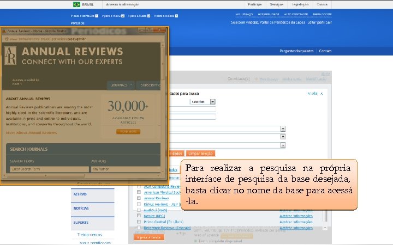Tick the American Physical Society checkbox
The width and height of the screenshot is (393, 245).
coord(139,192)
